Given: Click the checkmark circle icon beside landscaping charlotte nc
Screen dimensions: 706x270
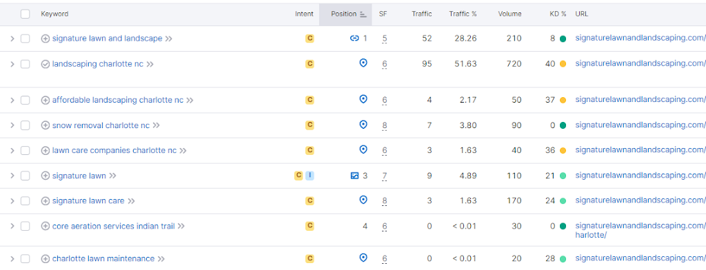Looking at the screenshot, I should pos(45,64).
